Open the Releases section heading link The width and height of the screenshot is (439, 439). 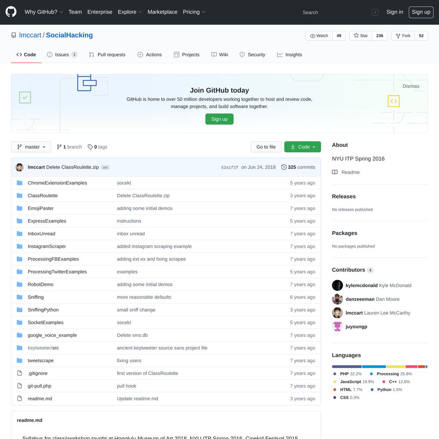tap(344, 197)
